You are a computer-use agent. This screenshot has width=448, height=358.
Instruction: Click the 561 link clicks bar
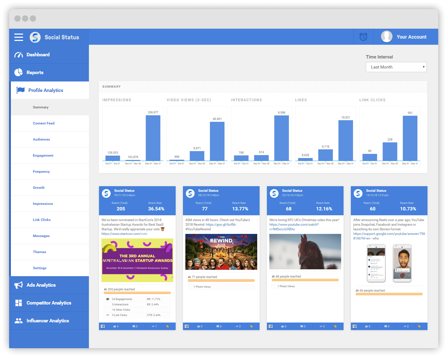click(410, 138)
